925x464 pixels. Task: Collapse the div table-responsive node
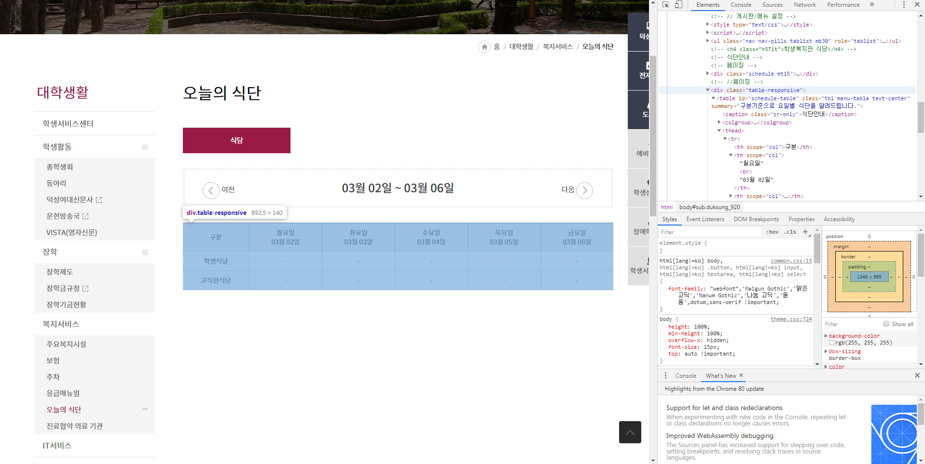tap(707, 90)
